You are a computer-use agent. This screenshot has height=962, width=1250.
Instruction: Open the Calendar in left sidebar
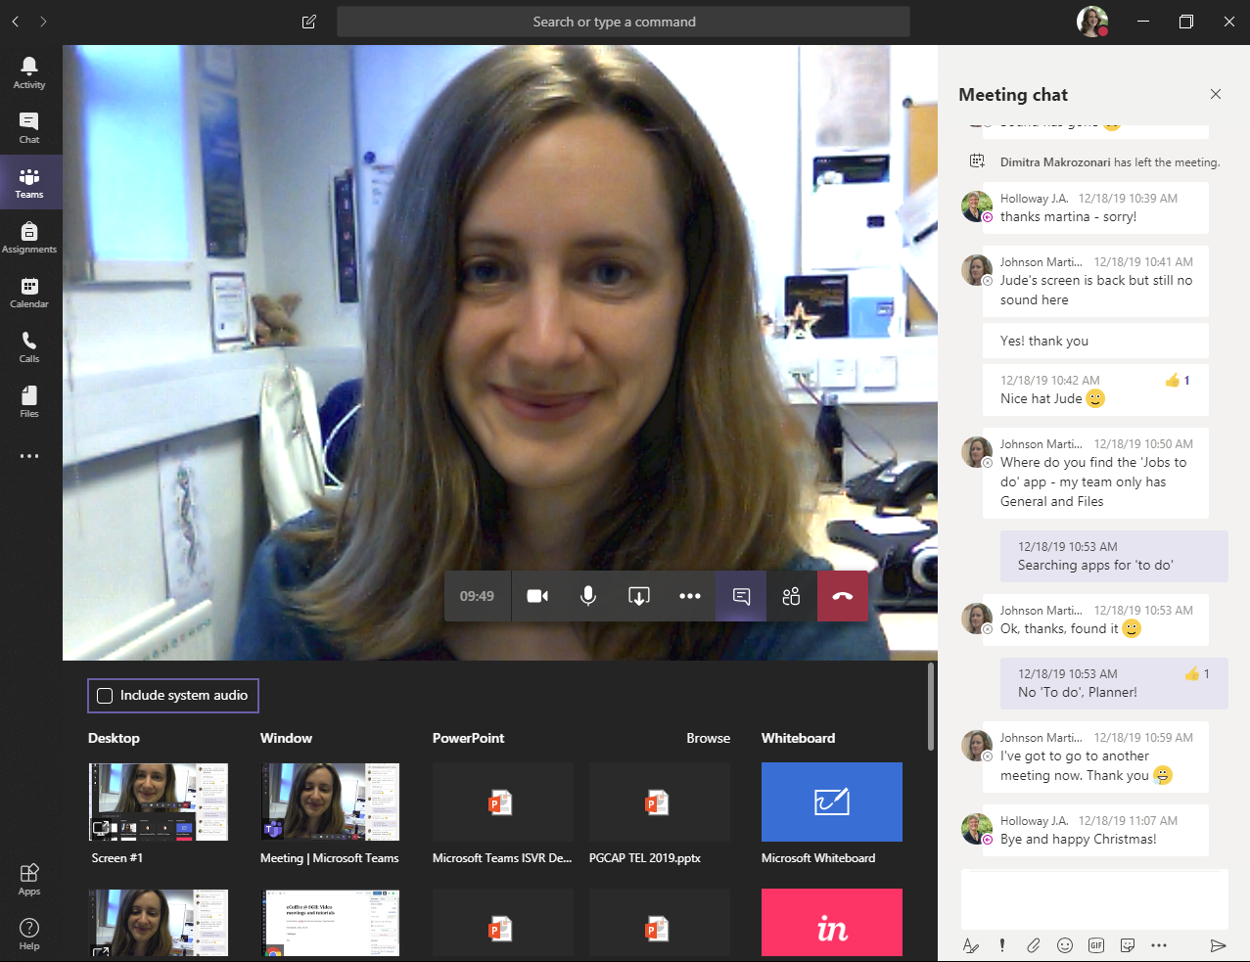click(x=29, y=292)
